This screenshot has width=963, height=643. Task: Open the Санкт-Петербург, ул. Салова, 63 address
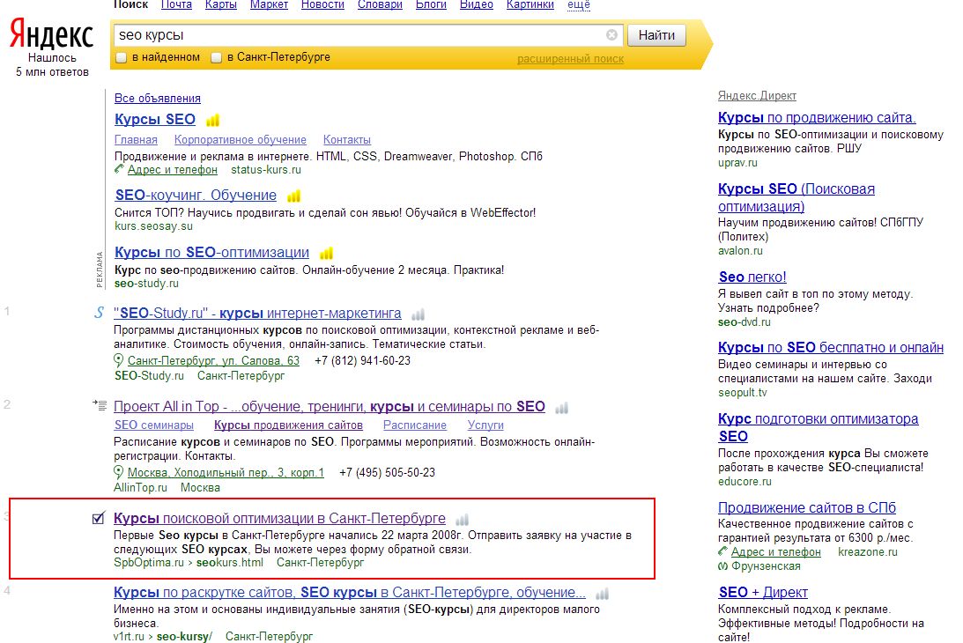(214, 360)
